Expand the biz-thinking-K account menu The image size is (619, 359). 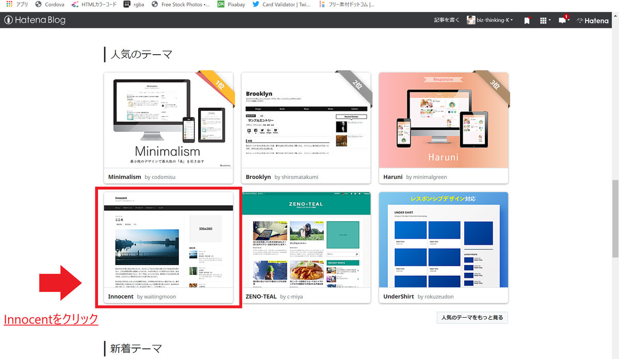pos(490,20)
